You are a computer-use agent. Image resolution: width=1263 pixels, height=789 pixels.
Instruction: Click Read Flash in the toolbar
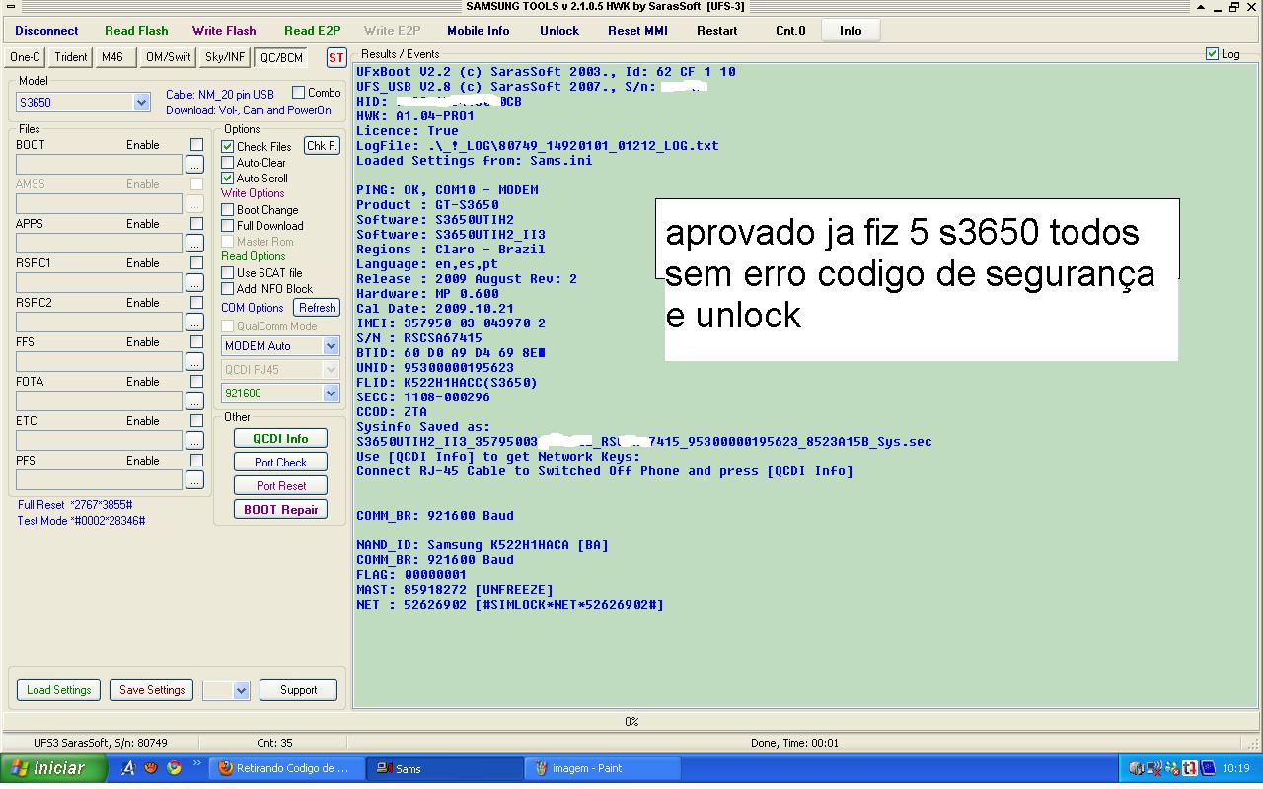[136, 31]
